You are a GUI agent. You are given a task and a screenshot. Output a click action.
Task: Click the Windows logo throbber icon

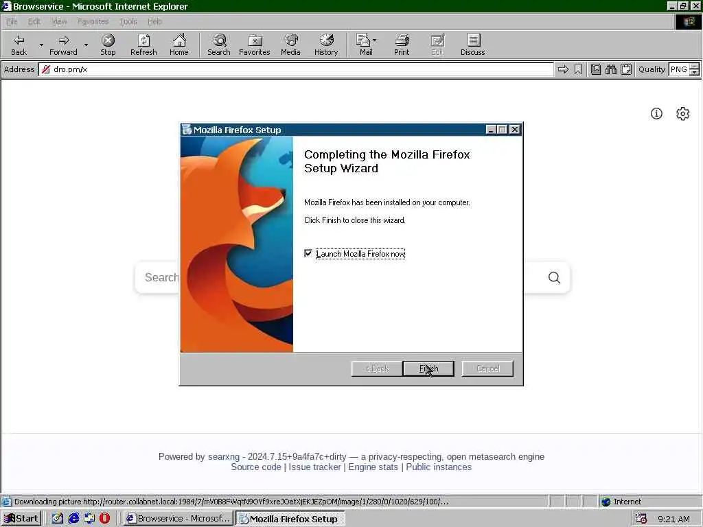689,21
